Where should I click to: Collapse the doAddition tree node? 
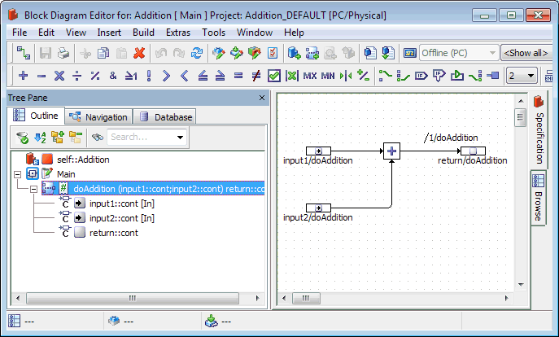(x=34, y=189)
